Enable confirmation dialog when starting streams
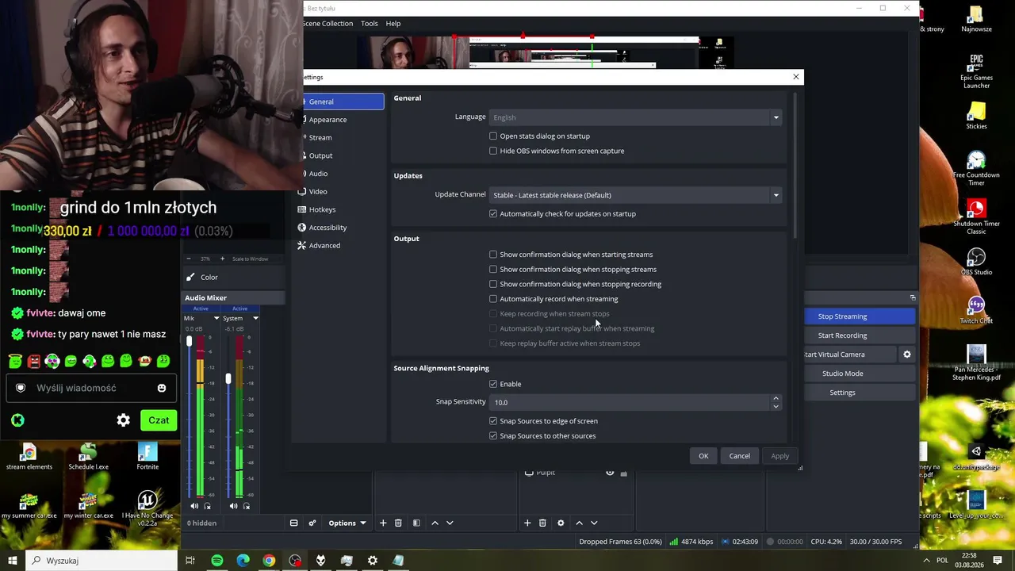 click(493, 255)
